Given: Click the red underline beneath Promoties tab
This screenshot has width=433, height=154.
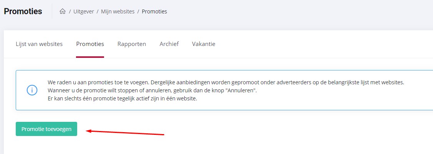Looking at the screenshot, I should (90, 57).
